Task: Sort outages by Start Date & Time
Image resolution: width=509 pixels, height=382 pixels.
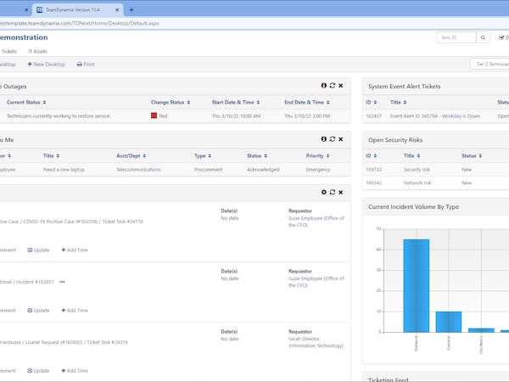Action: click(x=236, y=103)
